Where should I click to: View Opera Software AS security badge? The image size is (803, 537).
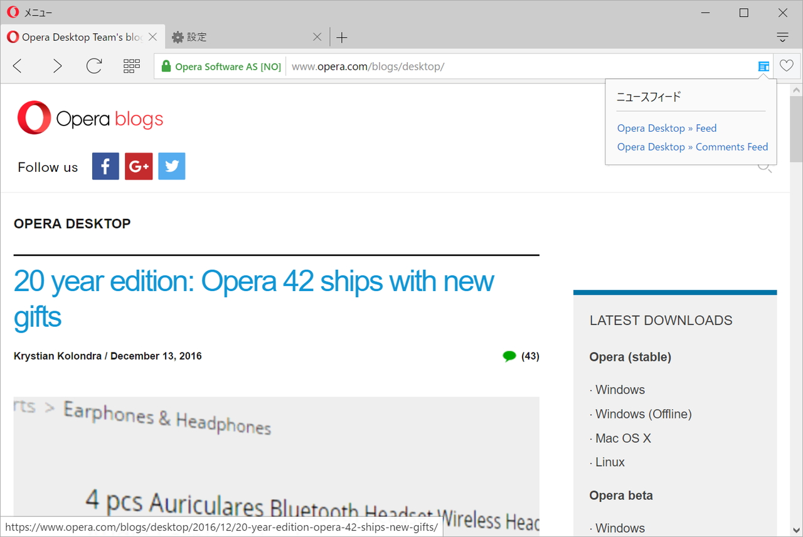coord(221,66)
